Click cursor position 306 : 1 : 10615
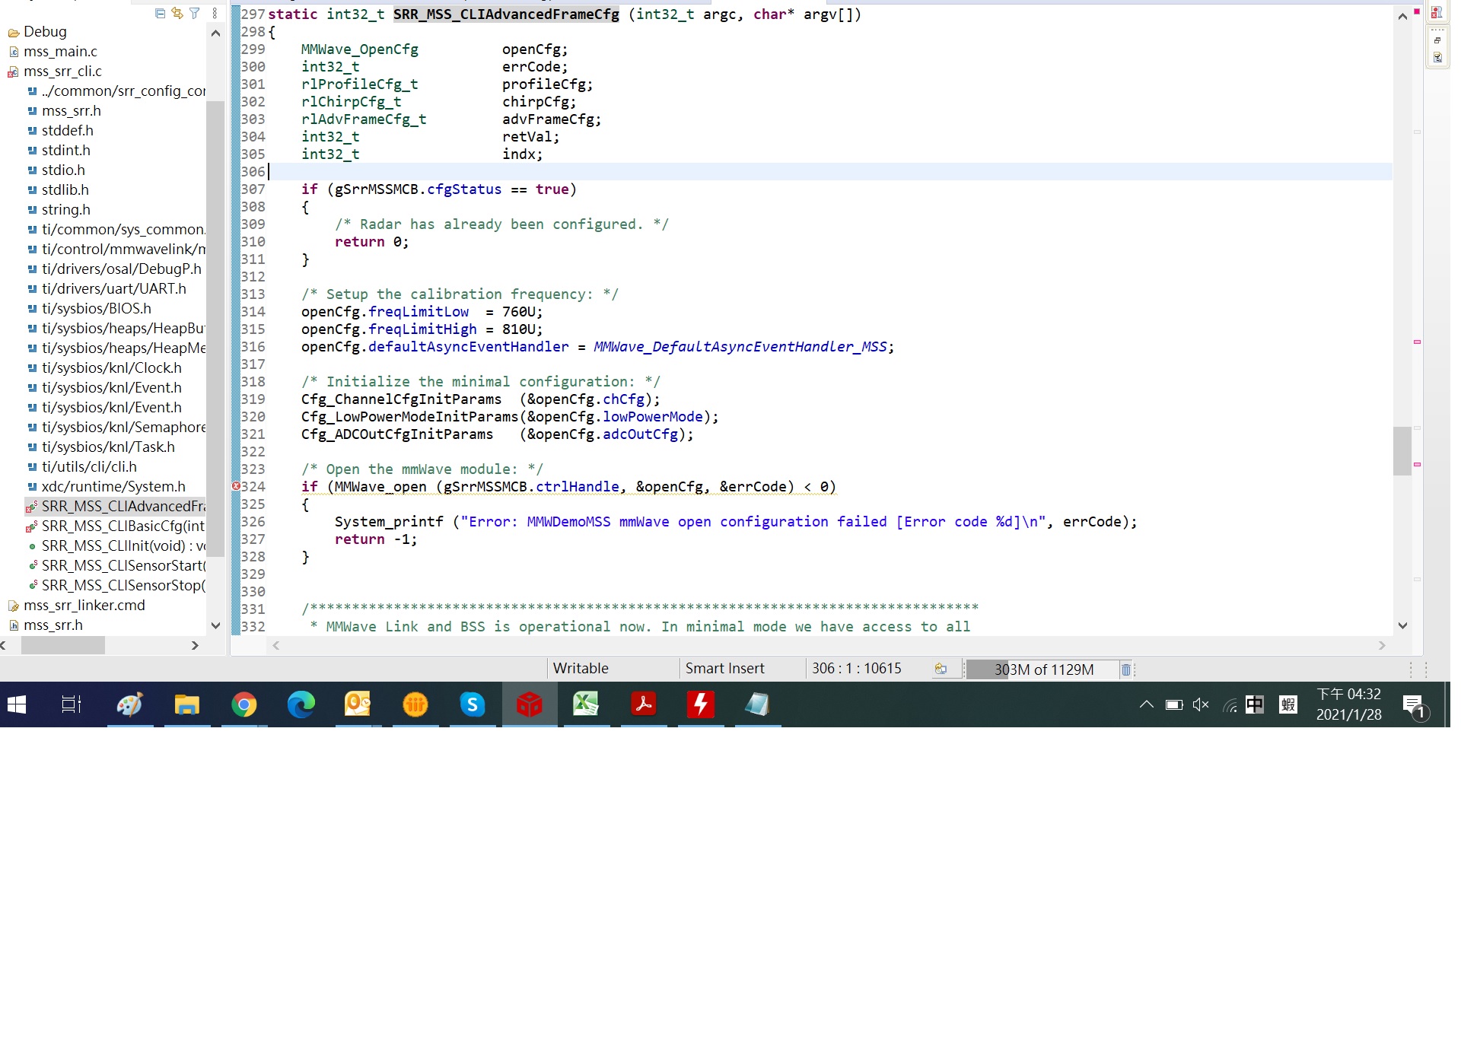 point(856,669)
